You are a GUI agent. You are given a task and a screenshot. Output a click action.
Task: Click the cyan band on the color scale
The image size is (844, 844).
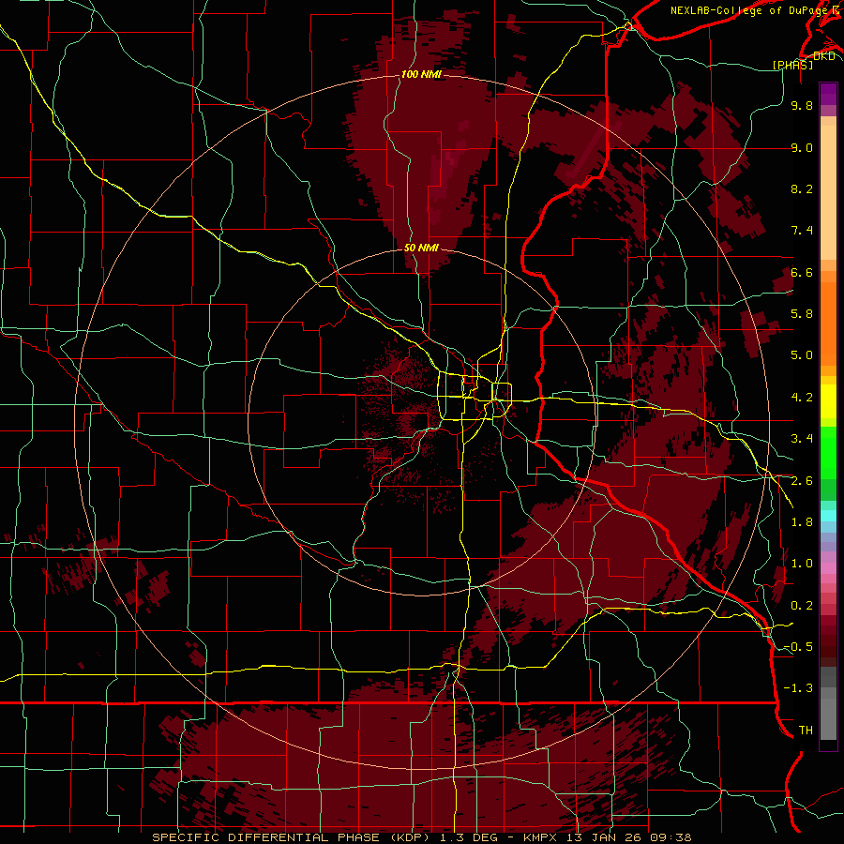coord(828,515)
